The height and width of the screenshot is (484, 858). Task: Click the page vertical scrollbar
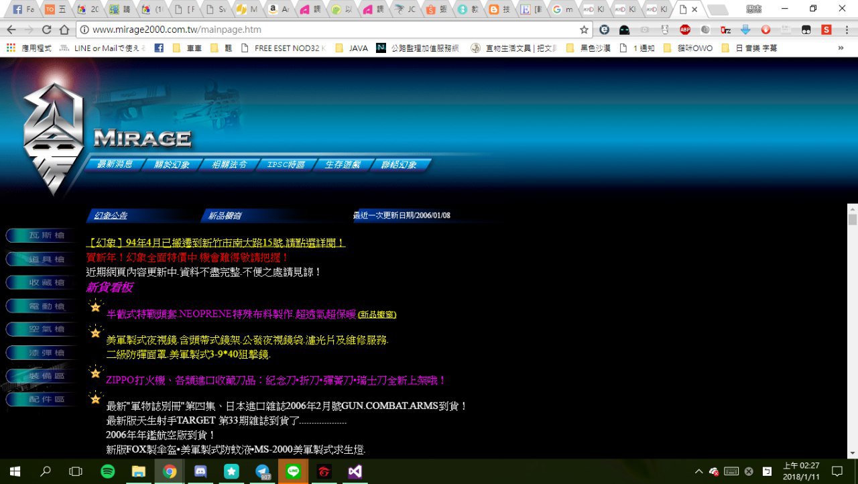852,335
